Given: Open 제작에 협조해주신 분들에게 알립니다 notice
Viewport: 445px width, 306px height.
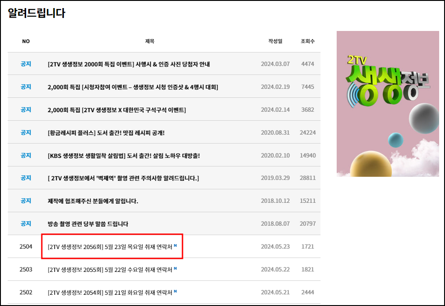Looking at the screenshot, I should tap(93, 201).
